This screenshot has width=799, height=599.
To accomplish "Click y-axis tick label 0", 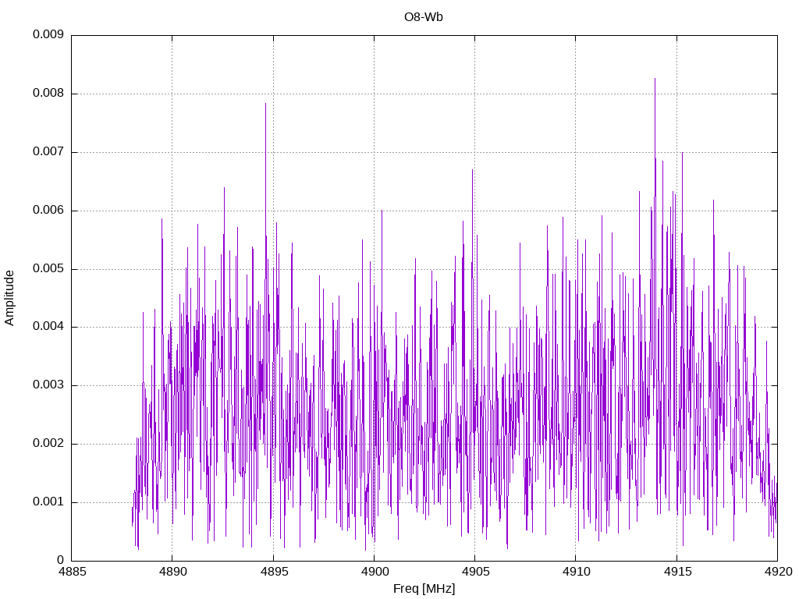I will [x=61, y=560].
